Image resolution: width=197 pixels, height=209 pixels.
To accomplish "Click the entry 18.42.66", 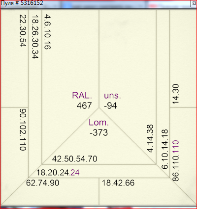I will (118, 183).
